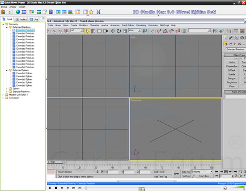246x191 pixels.
Task: Open the Extended Primitives category dropdown in the Create panel
Action: pos(236,50)
